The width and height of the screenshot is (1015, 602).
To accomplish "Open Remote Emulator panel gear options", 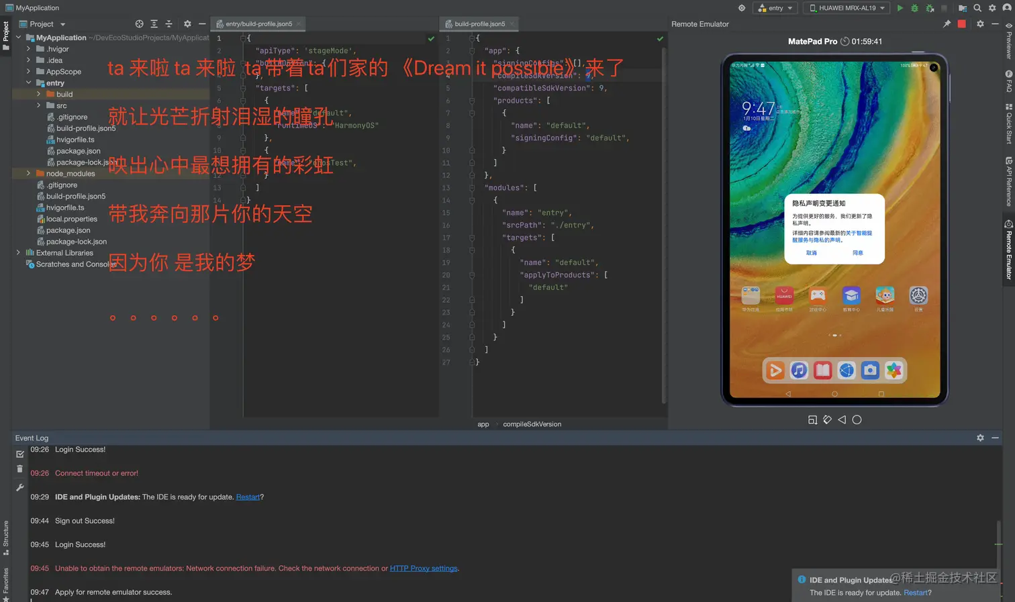I will point(980,24).
